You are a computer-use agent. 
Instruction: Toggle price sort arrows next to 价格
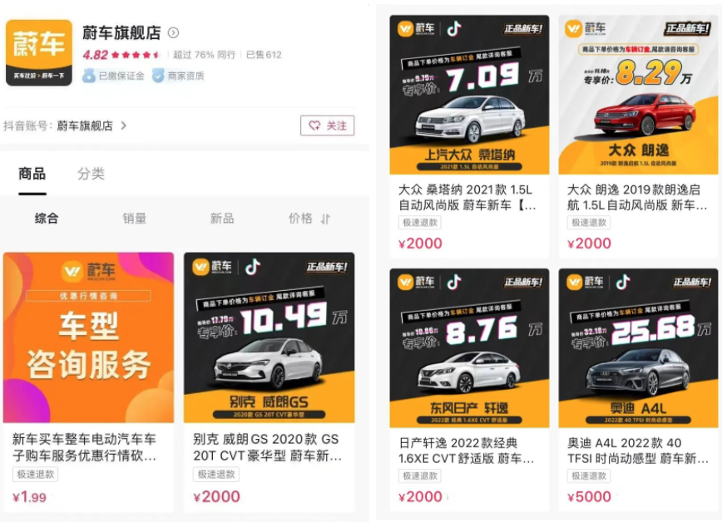point(325,219)
